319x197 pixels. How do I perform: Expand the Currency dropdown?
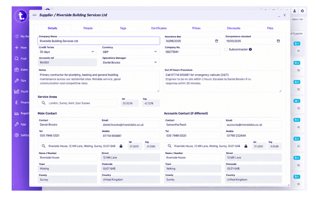(x=130, y=52)
